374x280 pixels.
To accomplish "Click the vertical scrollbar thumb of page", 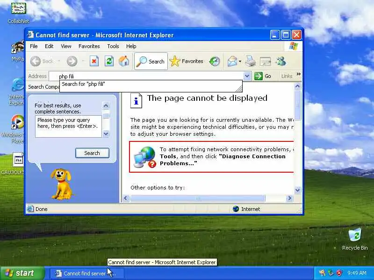I will coord(297,105).
